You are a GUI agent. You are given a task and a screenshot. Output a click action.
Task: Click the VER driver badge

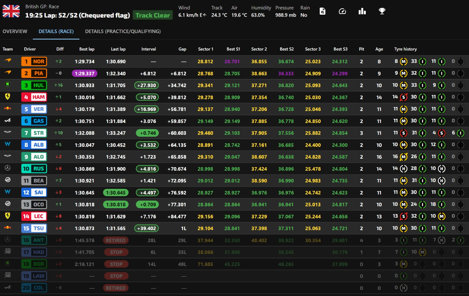(x=34, y=109)
